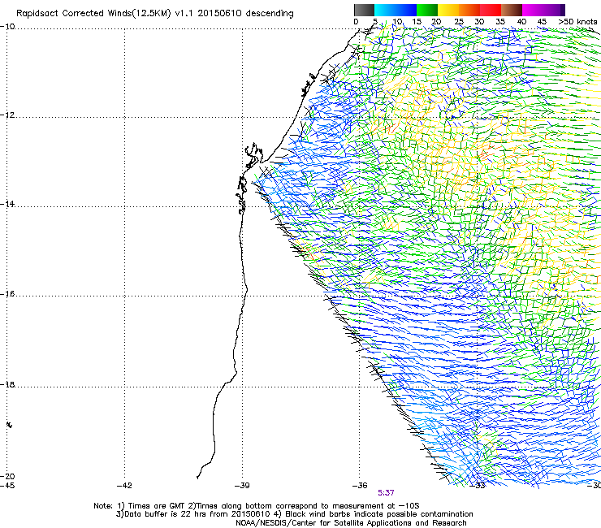Click the '-16' latitude axis label
601x528 pixels.
click(8, 294)
